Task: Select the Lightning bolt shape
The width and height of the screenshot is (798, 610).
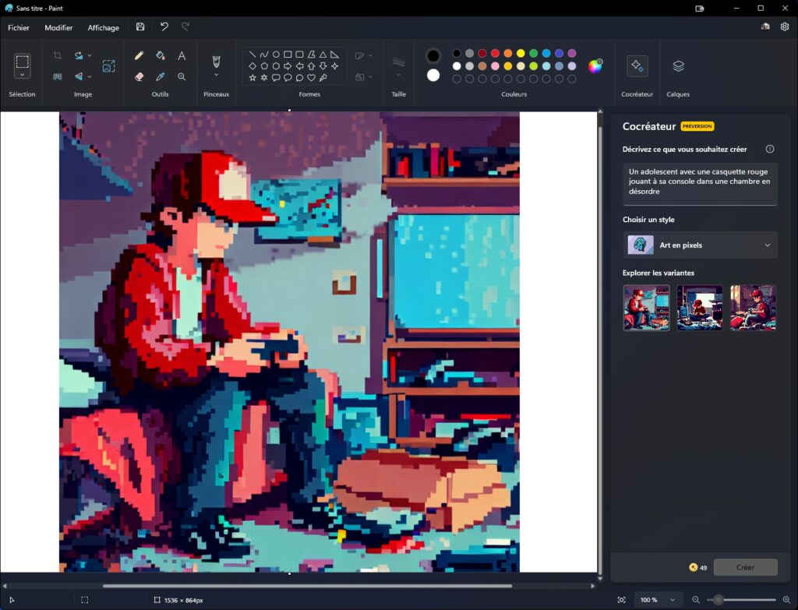Action: [x=323, y=78]
